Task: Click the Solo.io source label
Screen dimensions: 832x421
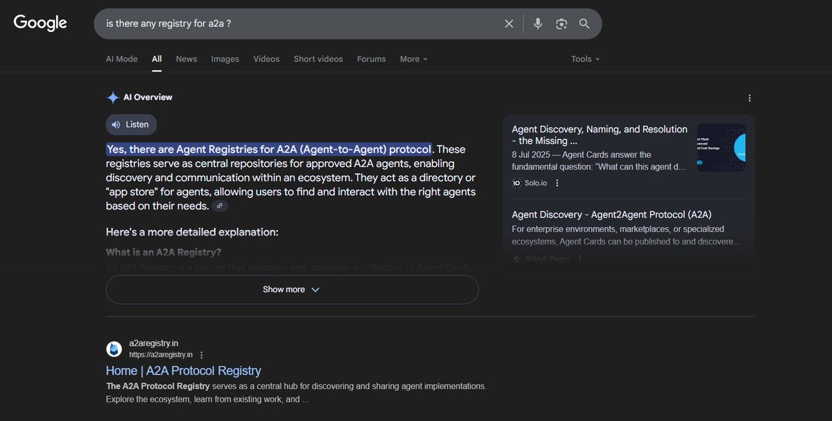Action: pos(537,183)
